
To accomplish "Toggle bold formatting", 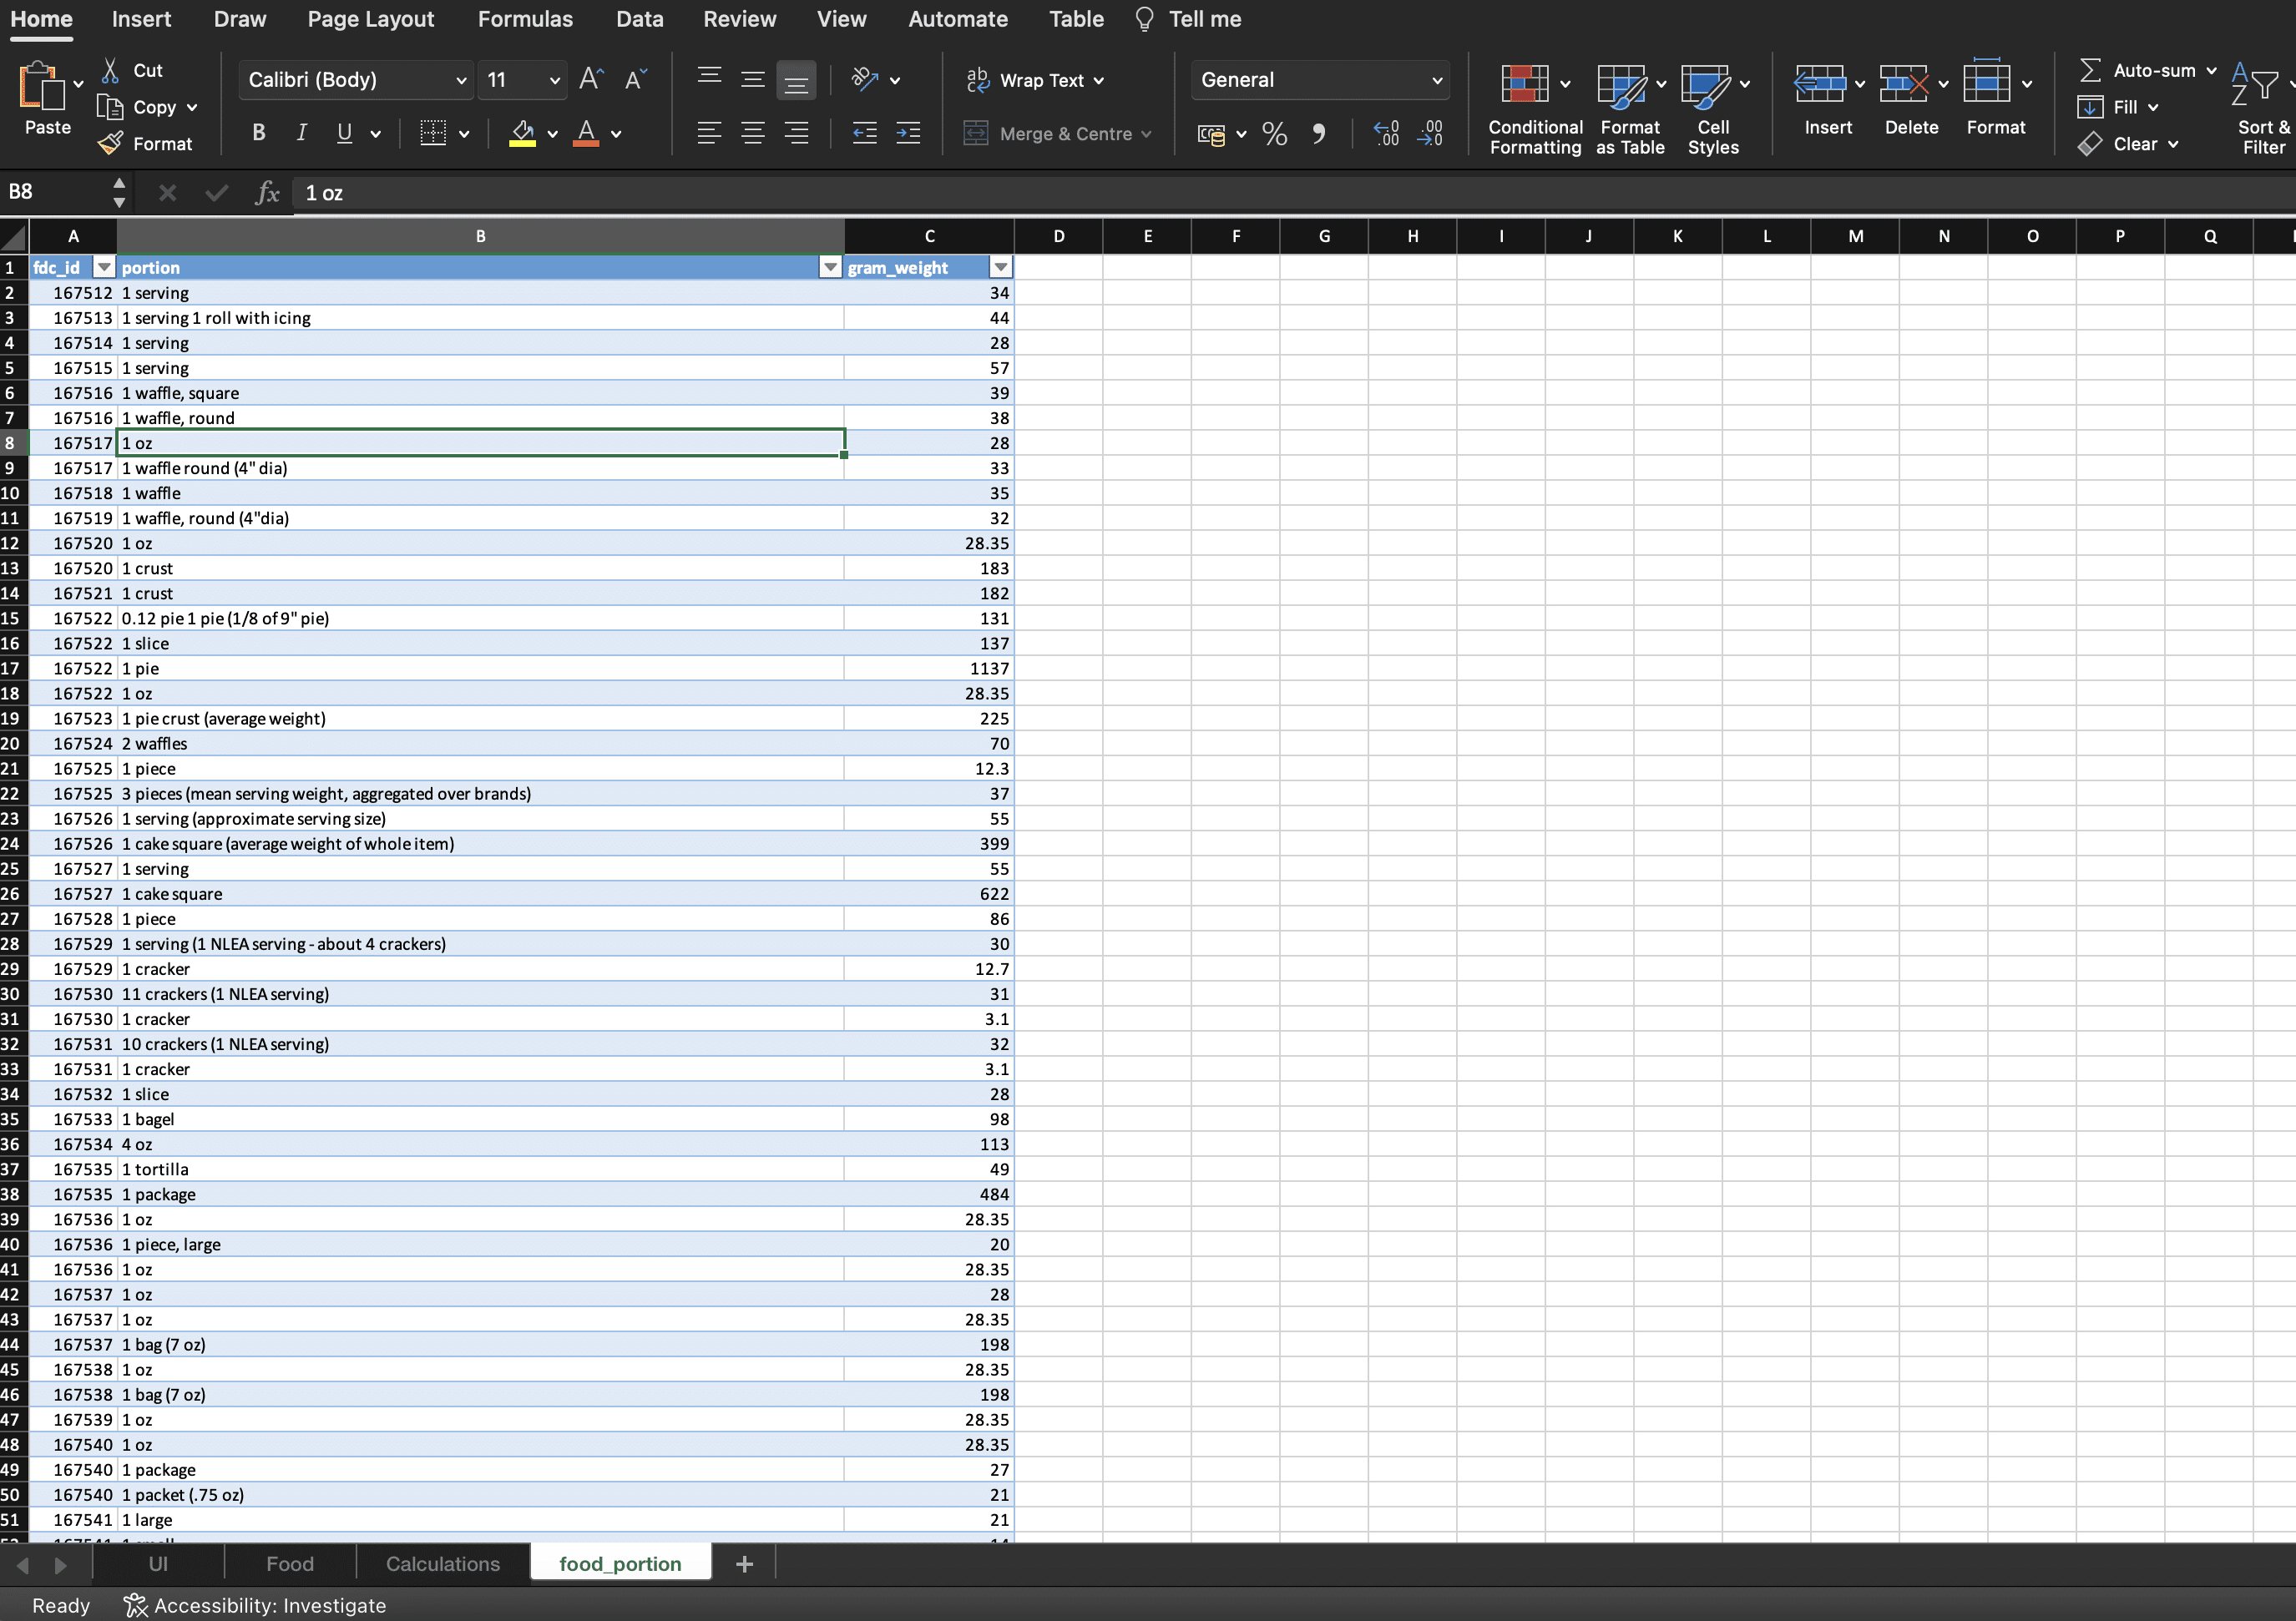I will coord(259,133).
